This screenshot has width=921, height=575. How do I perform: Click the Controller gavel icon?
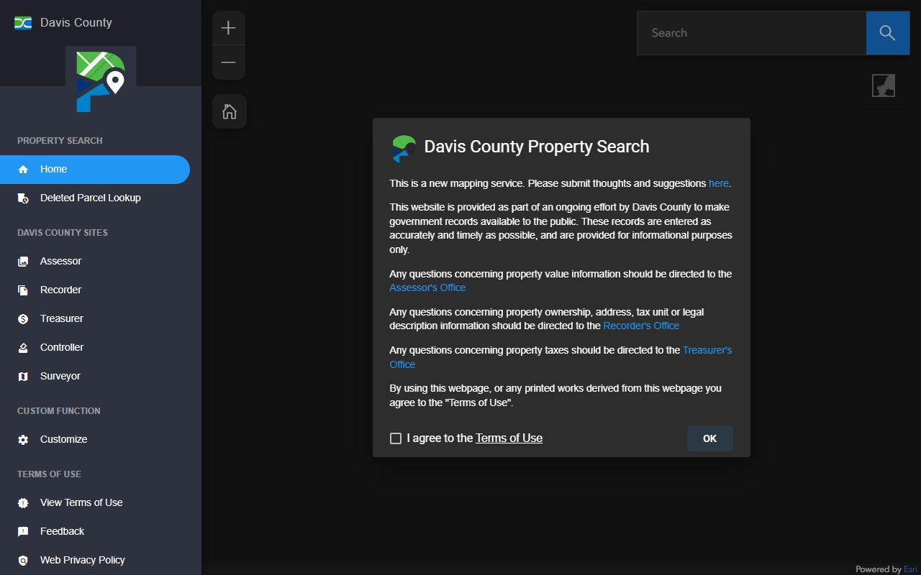click(23, 348)
